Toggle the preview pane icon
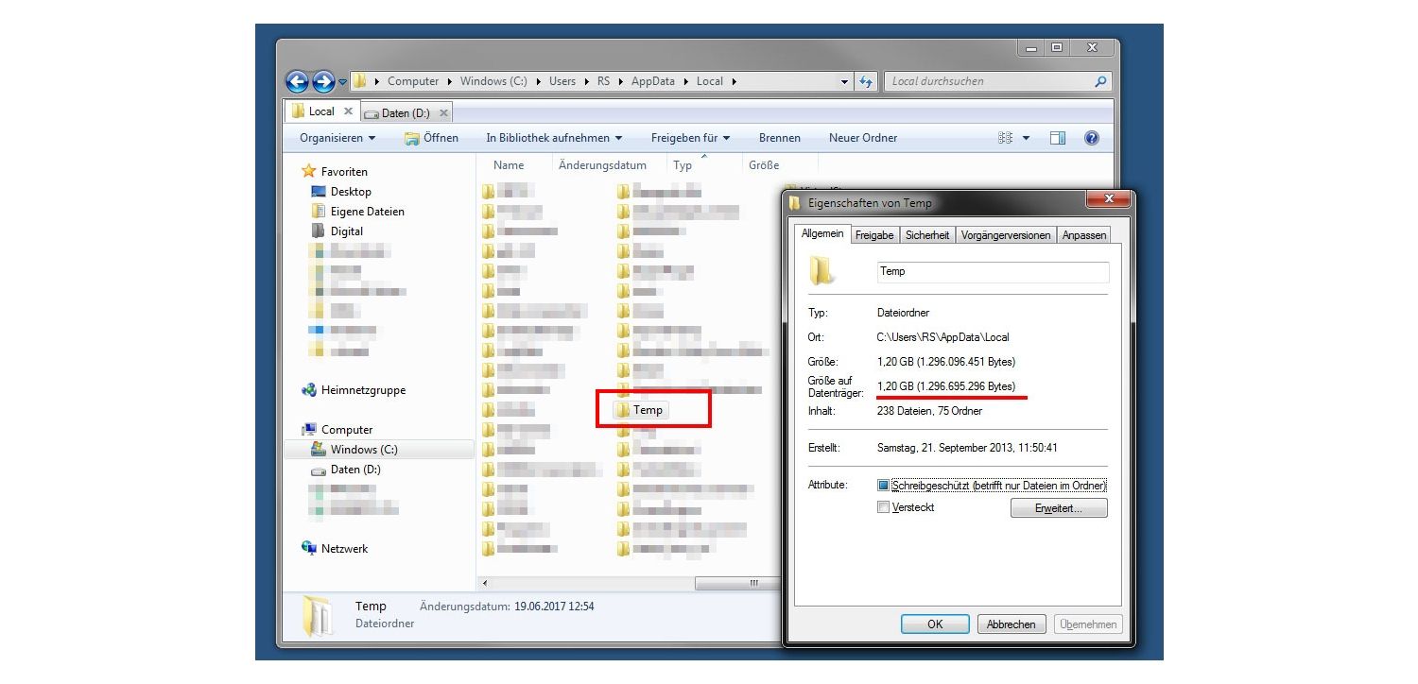 [1058, 138]
